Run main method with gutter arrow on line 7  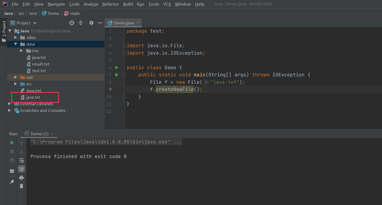117,75
